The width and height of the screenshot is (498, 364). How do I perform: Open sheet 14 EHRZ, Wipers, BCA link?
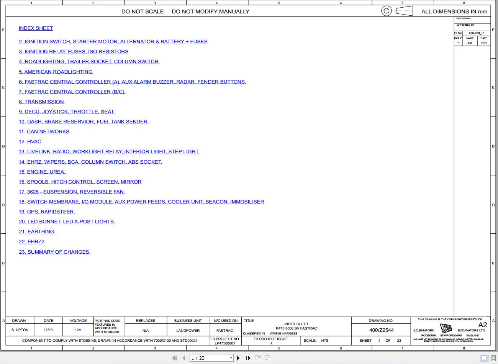click(x=90, y=162)
